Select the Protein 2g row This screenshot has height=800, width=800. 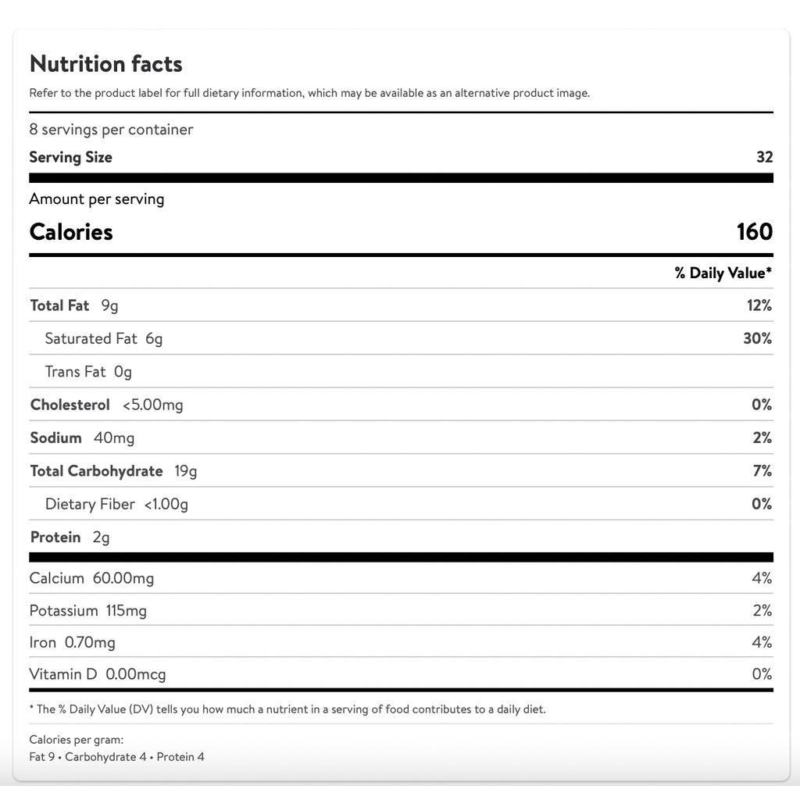tap(70, 537)
